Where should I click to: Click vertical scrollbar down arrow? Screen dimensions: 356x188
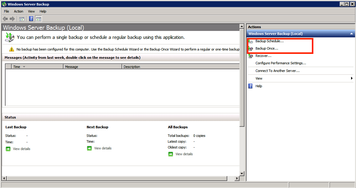coord(242,174)
